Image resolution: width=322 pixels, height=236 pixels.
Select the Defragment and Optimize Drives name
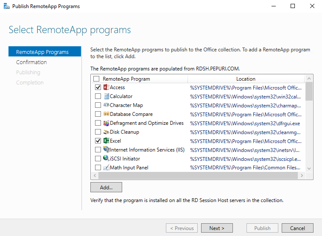147,123
